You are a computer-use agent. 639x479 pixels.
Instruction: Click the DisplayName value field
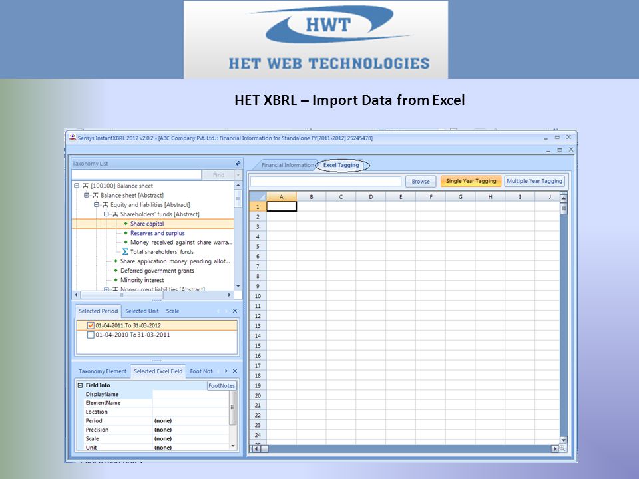(x=191, y=394)
